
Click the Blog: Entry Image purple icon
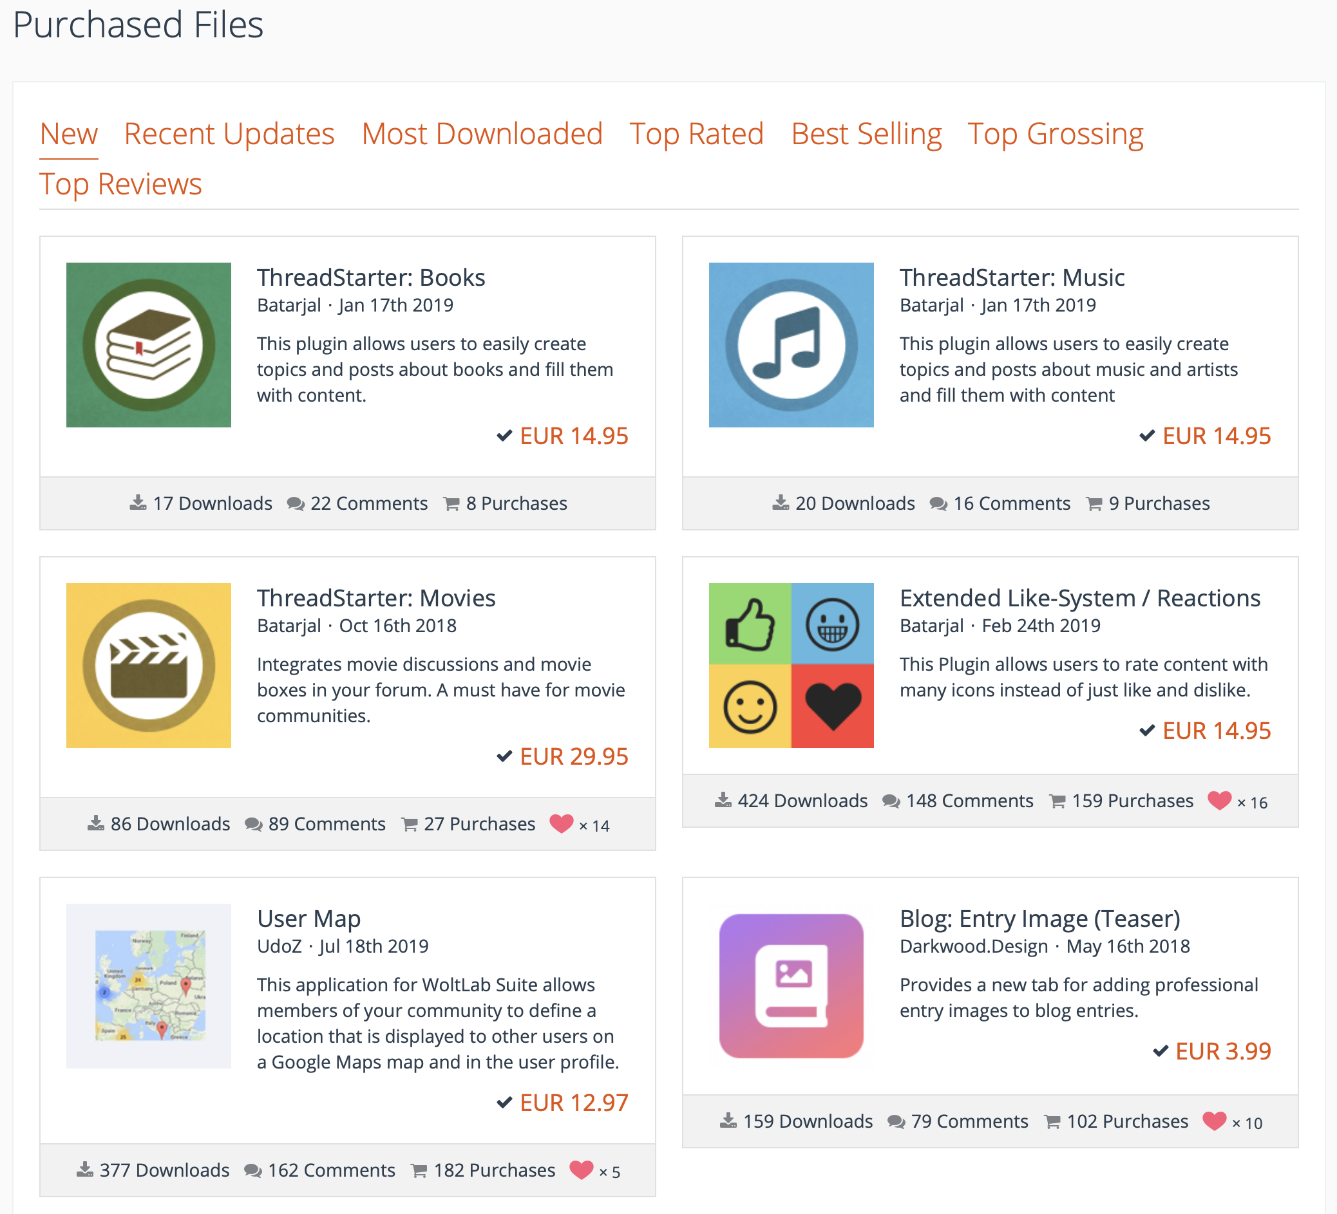click(x=790, y=985)
